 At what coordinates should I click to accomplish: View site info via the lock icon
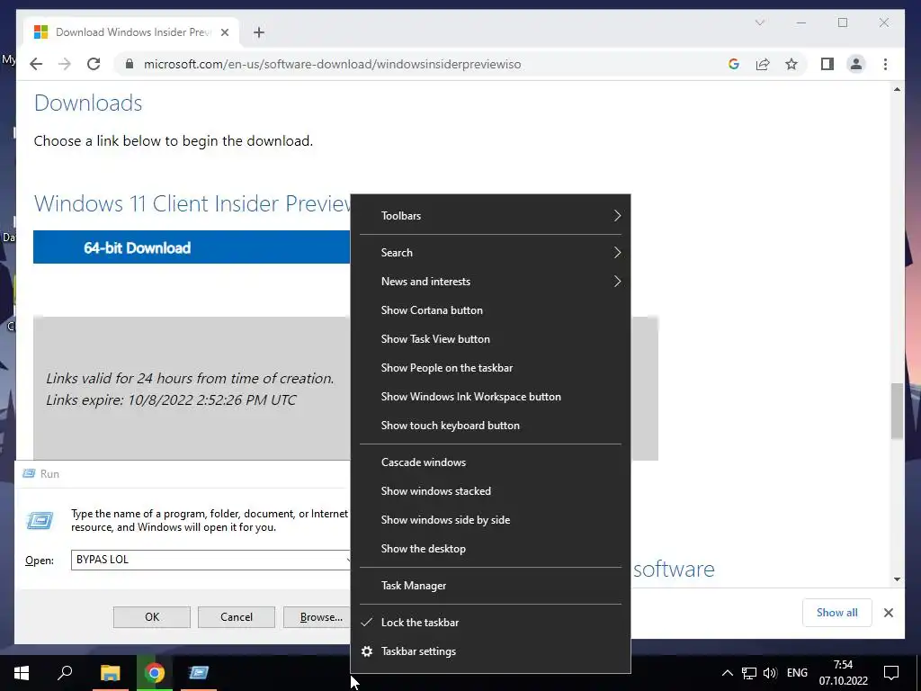(x=130, y=64)
